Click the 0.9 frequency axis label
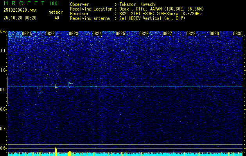Viewport: 246px width, 156px height. (x=4, y=90)
